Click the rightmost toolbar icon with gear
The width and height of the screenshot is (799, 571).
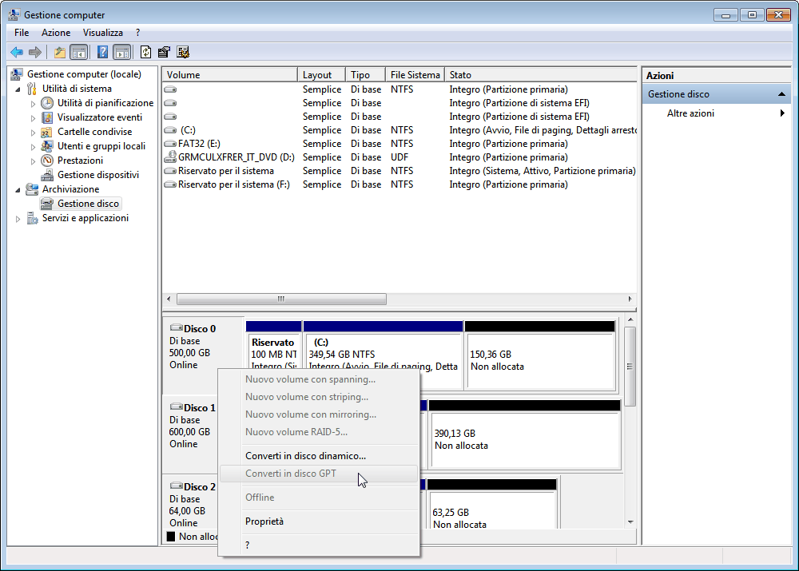click(183, 53)
